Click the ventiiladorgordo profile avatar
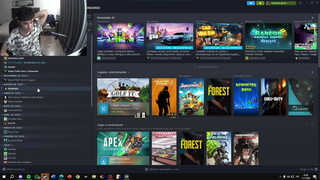320x180 pixels. (x=268, y=3)
